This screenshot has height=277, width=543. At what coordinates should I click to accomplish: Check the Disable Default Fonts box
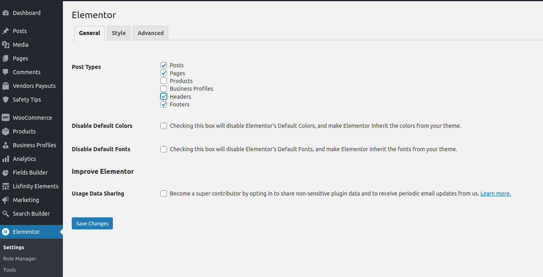(x=164, y=149)
